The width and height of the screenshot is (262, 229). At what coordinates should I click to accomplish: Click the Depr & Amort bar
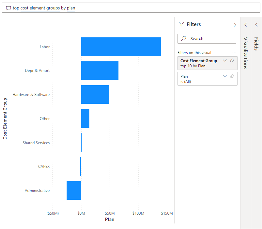point(100,71)
